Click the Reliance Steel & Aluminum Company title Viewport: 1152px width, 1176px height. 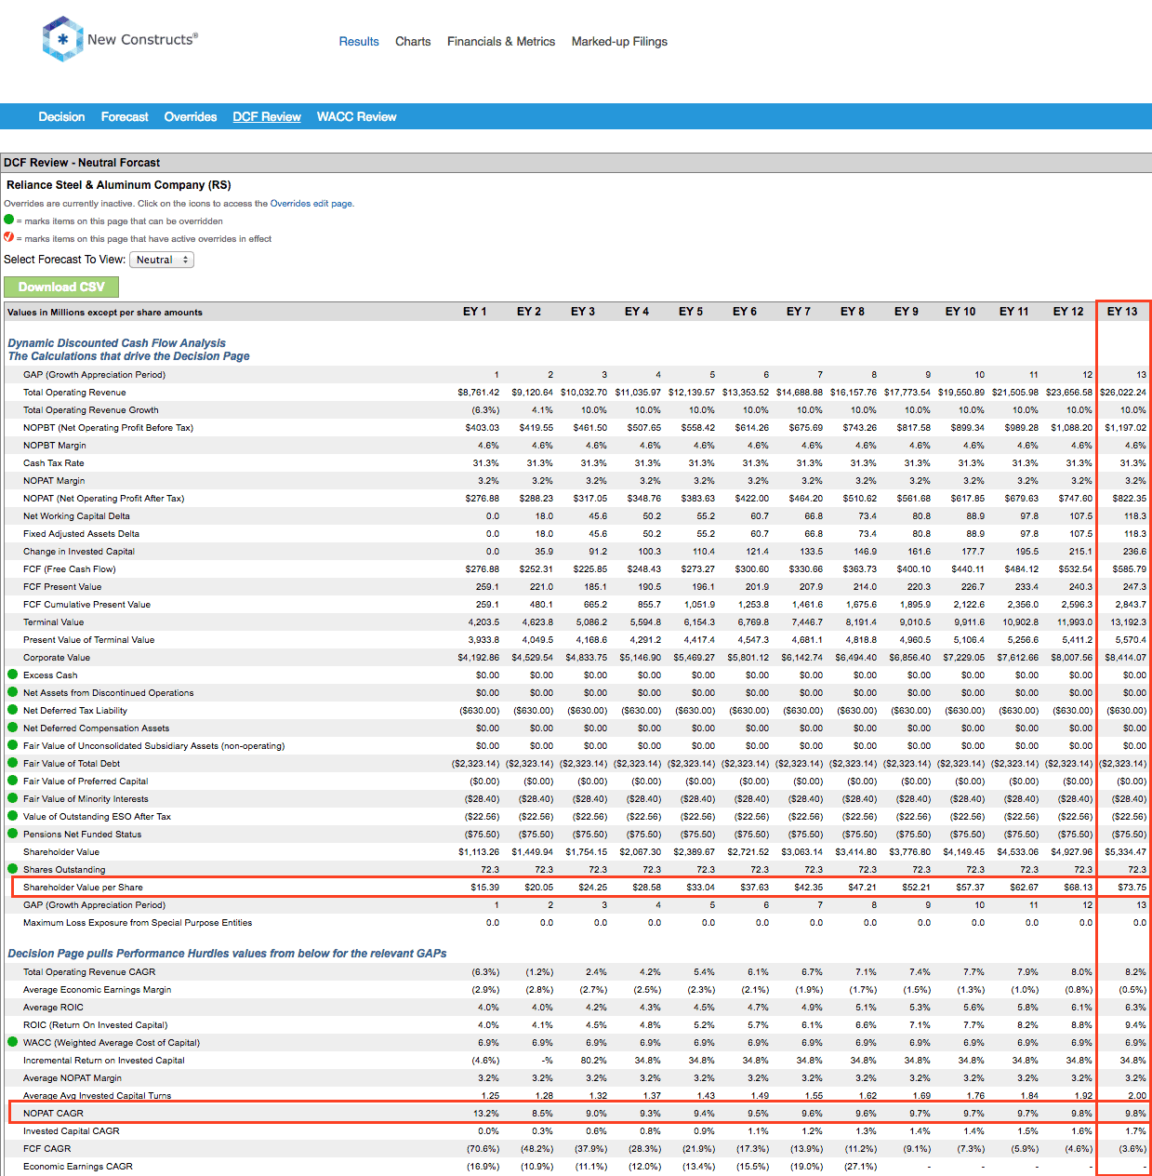(x=119, y=185)
